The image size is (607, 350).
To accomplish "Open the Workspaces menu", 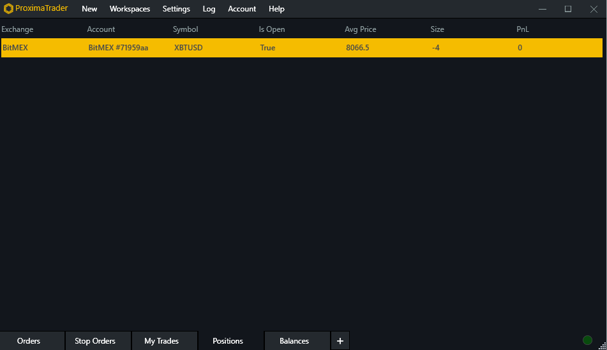I will pyautogui.click(x=130, y=9).
